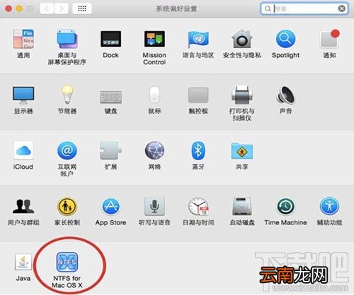Open 键盘 (Keyboard) preferences
354x295 pixels.
click(x=110, y=97)
